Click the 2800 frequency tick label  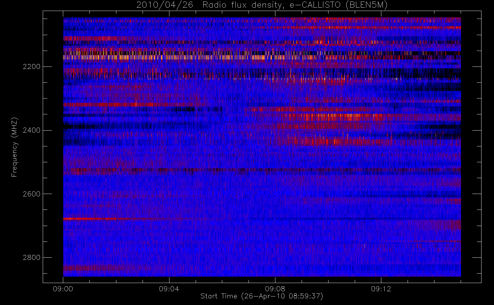[x=31, y=258]
